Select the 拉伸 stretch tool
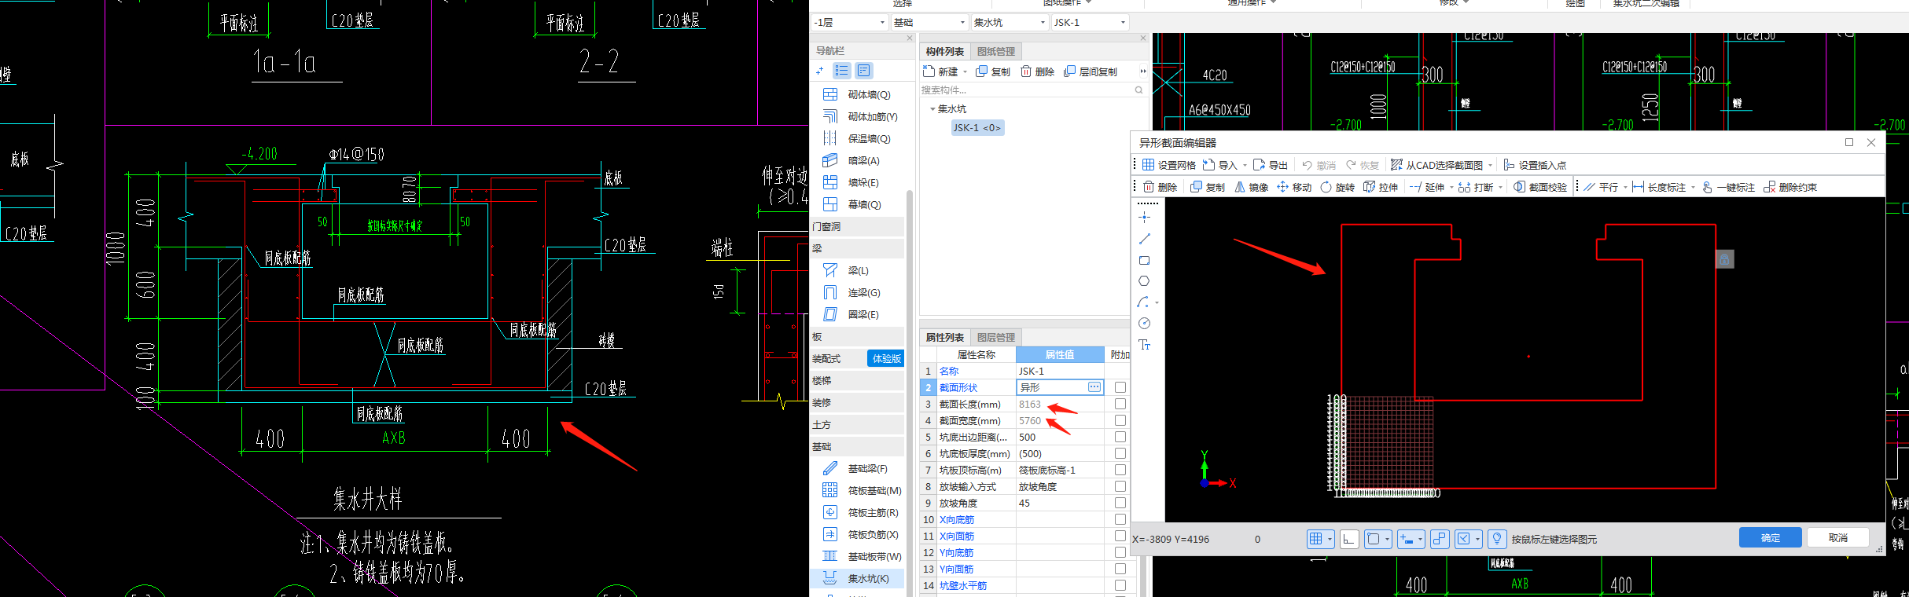The width and height of the screenshot is (1909, 597). (1381, 187)
